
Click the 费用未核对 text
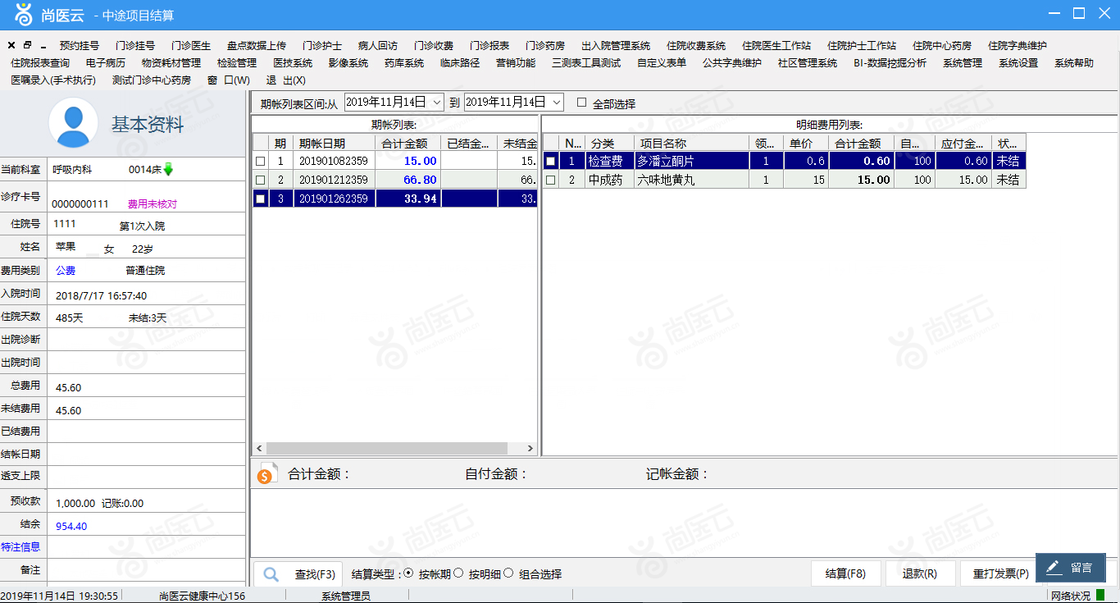click(x=153, y=203)
